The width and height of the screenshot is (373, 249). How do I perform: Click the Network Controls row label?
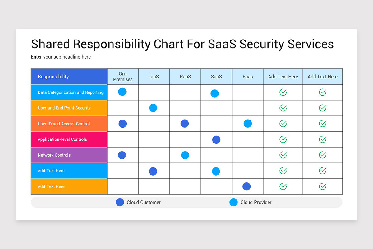(x=54, y=155)
